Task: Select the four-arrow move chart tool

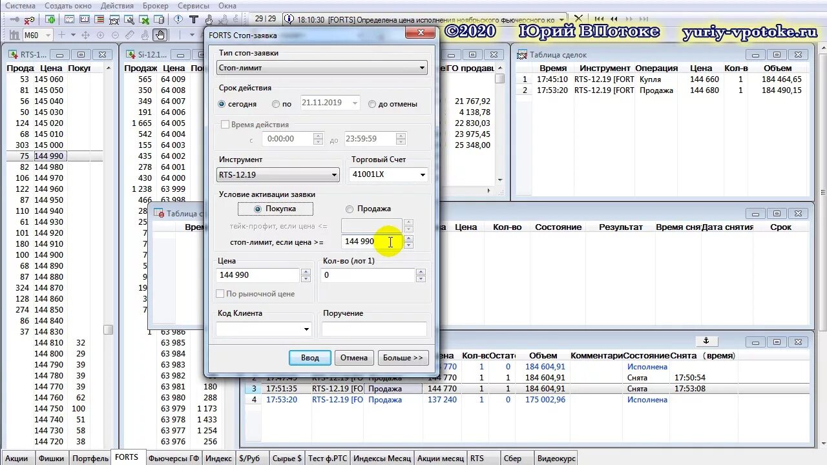Action: click(85, 35)
